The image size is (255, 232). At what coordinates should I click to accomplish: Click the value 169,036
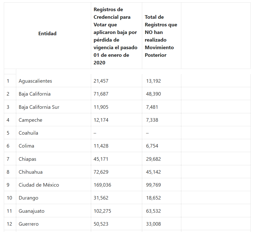tap(102, 185)
